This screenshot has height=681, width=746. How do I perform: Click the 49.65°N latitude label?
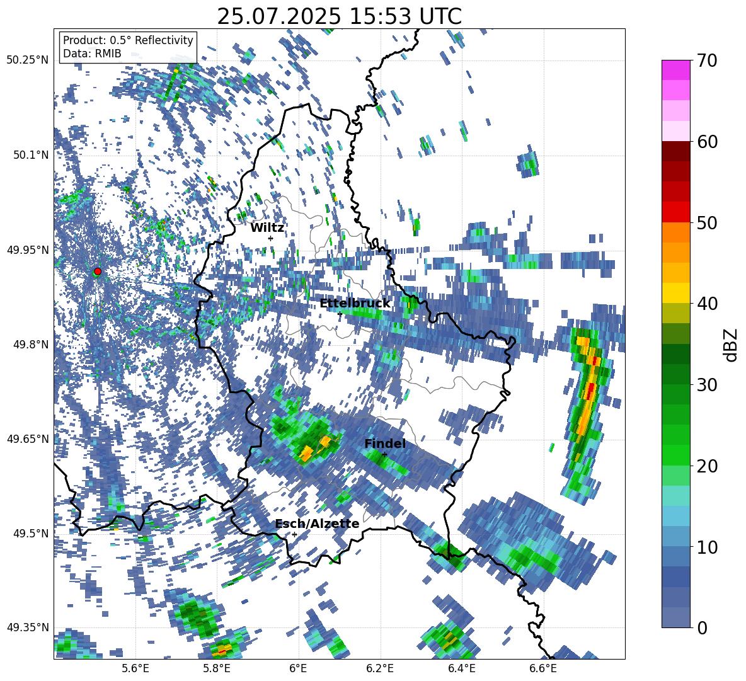tap(28, 438)
